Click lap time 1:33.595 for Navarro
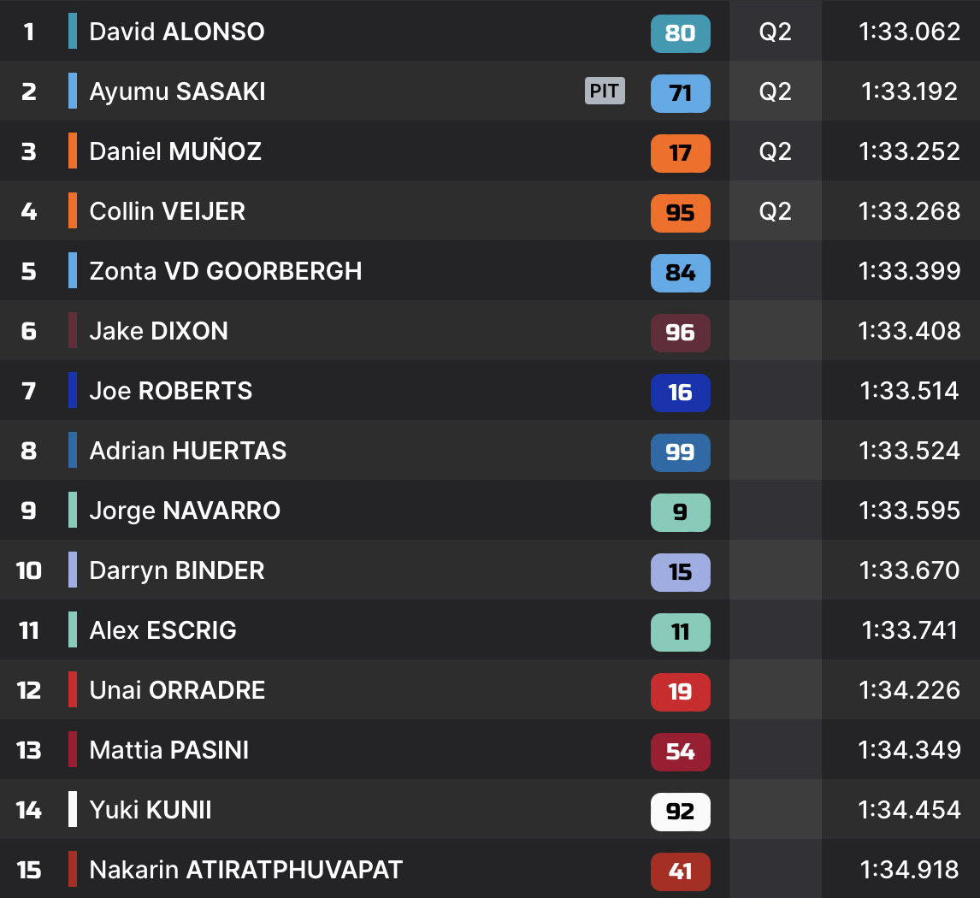 (909, 511)
